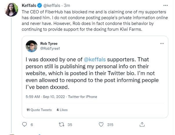The width and height of the screenshot is (175, 135).
Task: Open Rob Tyree's avatar image
Action: click(x=31, y=46)
